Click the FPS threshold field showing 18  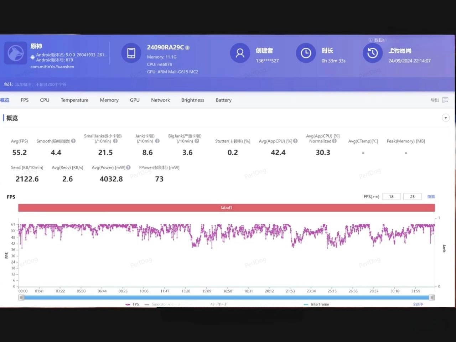(x=391, y=197)
